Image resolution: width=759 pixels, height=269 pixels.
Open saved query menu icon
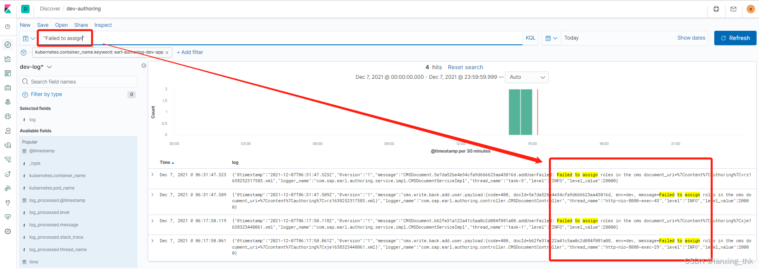(x=29, y=38)
